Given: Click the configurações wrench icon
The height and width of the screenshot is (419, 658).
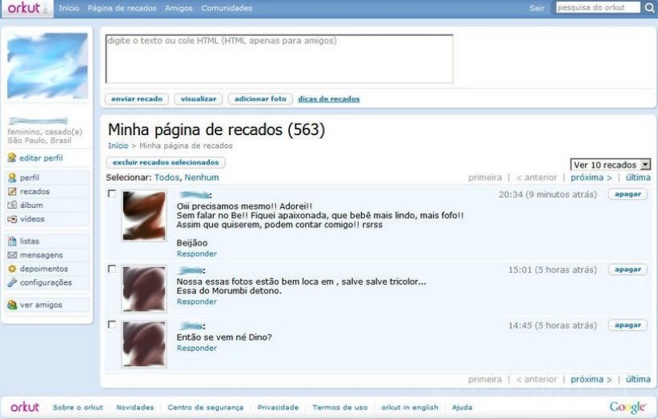Looking at the screenshot, I should (x=12, y=283).
